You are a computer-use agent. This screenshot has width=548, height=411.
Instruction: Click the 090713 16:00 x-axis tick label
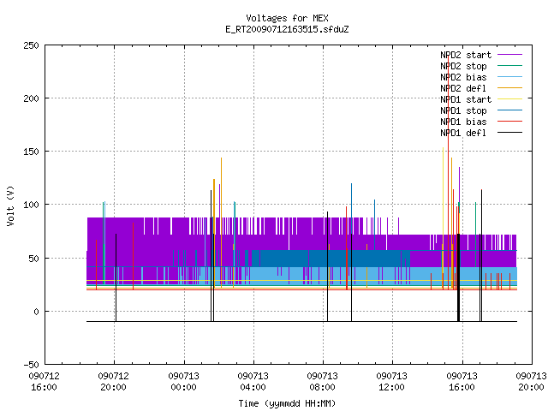462,381
